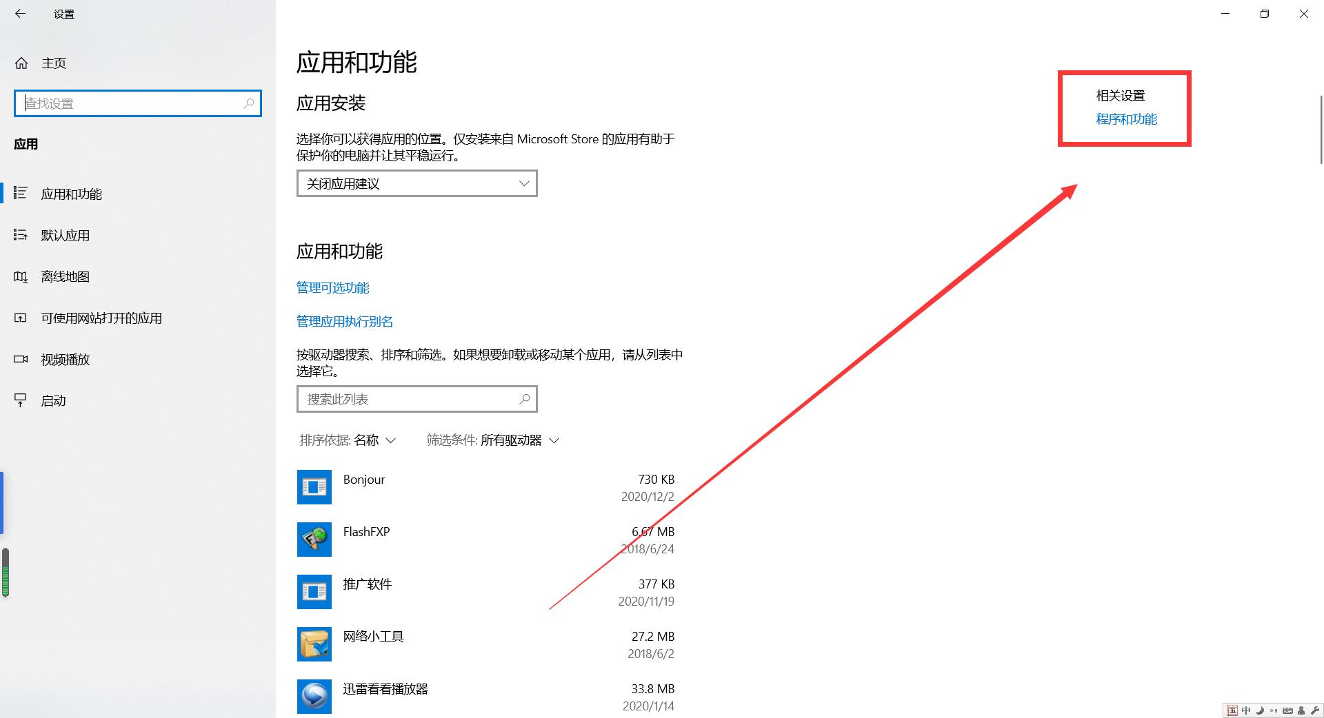This screenshot has width=1324, height=718.
Task: Select 启动 in the sidebar
Action: click(x=53, y=400)
